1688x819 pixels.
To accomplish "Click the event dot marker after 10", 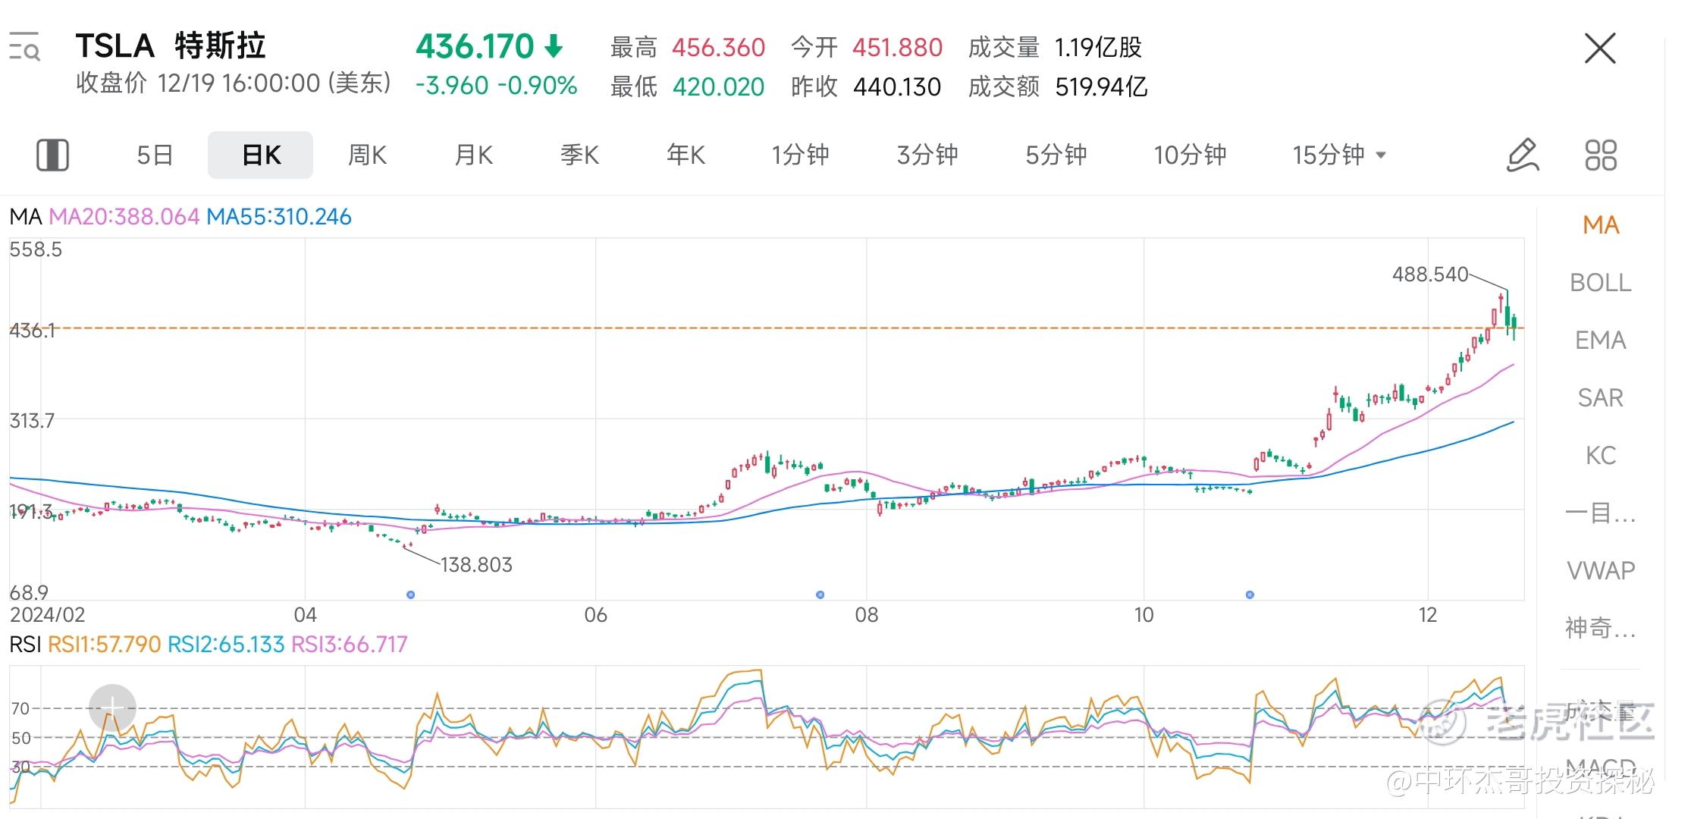I will (1250, 595).
